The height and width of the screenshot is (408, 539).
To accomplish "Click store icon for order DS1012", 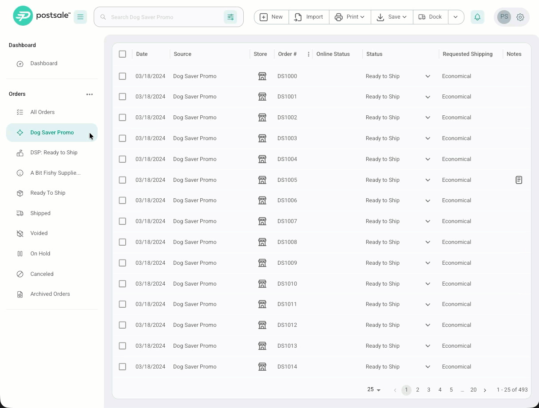I will (x=262, y=325).
